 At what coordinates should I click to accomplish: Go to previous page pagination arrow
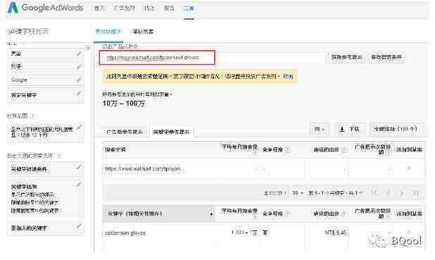click(389, 193)
